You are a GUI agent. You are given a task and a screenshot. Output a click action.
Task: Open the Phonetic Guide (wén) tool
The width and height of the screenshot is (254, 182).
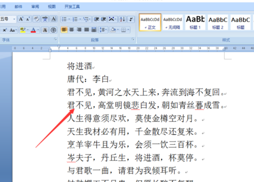pyautogui.click(x=45, y=19)
